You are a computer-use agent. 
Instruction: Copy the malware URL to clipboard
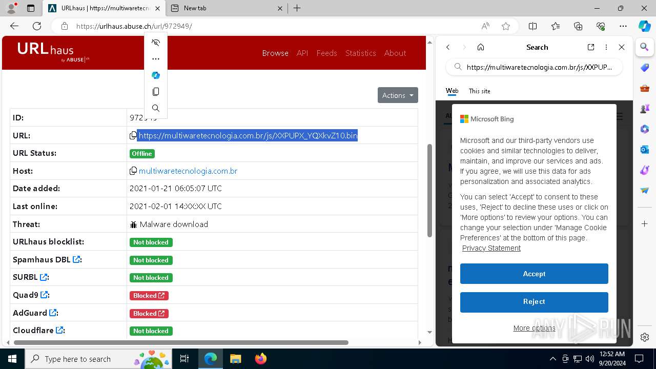[x=133, y=136]
